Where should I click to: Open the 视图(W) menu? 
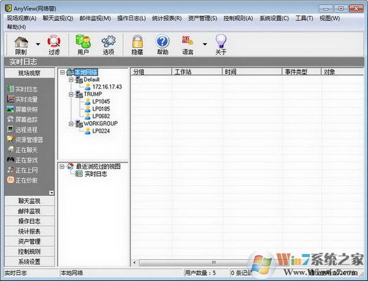[x=329, y=18]
